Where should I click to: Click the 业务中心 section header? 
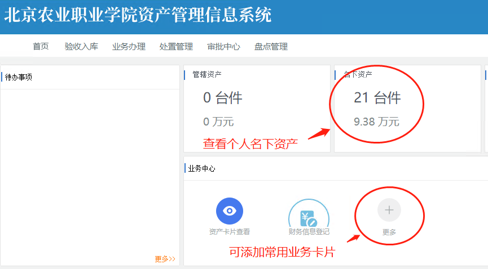coord(201,168)
